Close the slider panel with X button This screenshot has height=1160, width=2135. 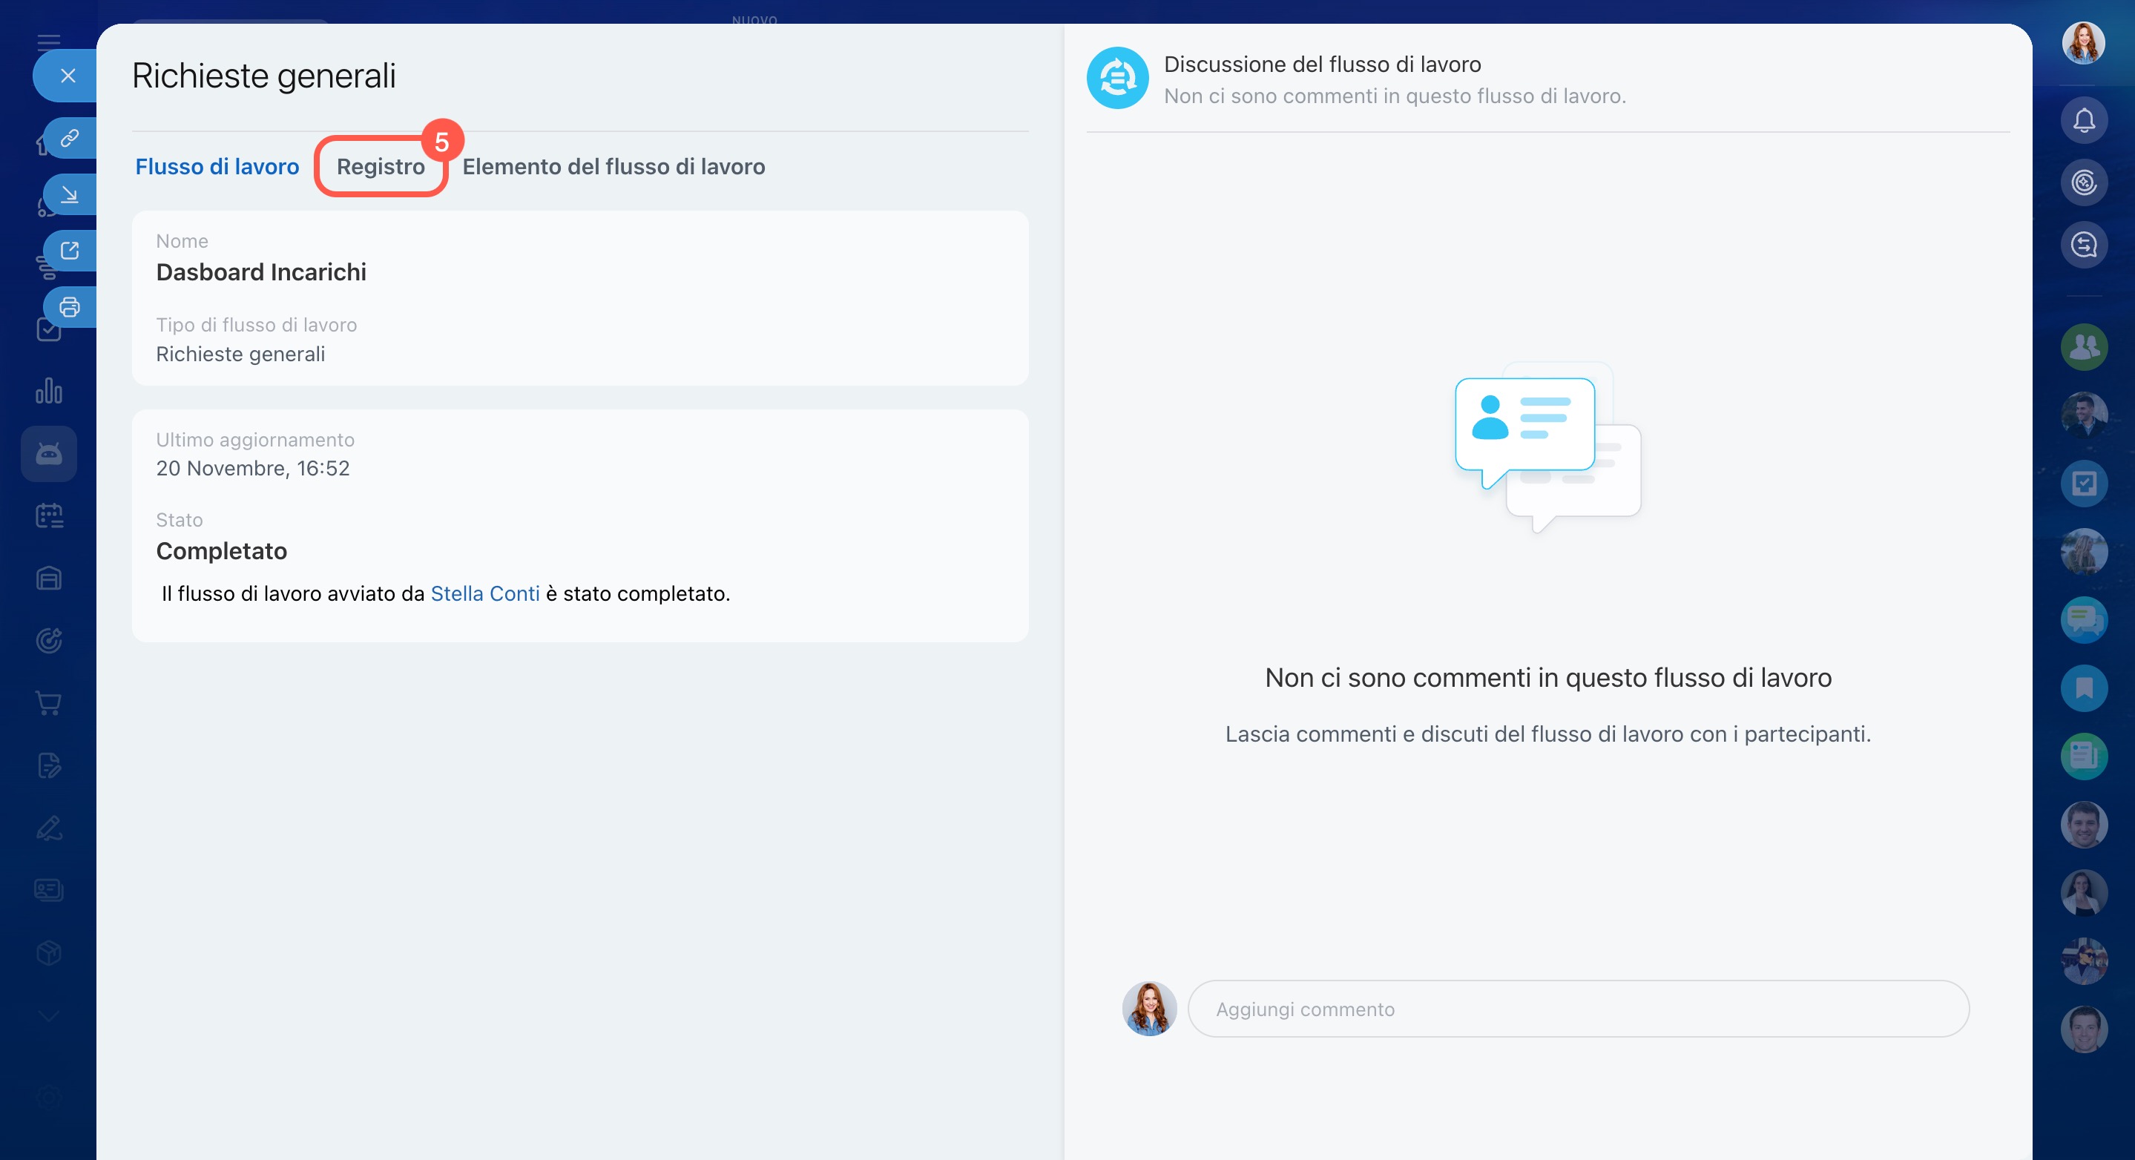coord(68,76)
